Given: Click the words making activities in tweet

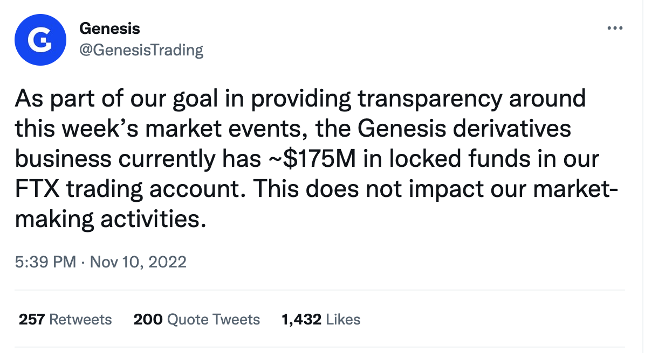Looking at the screenshot, I should (110, 220).
